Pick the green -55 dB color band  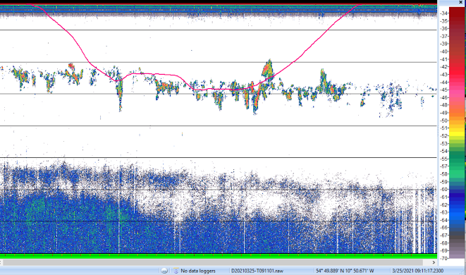point(457,159)
